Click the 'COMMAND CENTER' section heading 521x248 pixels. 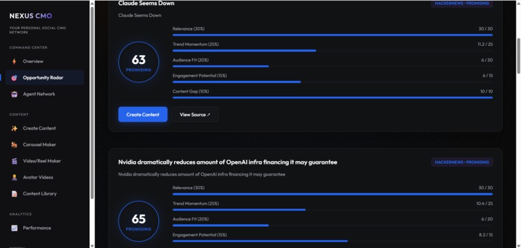pos(28,48)
